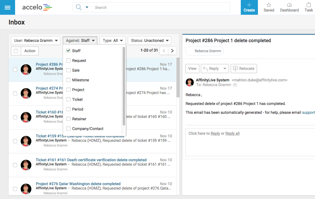Open the User: Rebecca Gramm dropdown

pos(35,40)
